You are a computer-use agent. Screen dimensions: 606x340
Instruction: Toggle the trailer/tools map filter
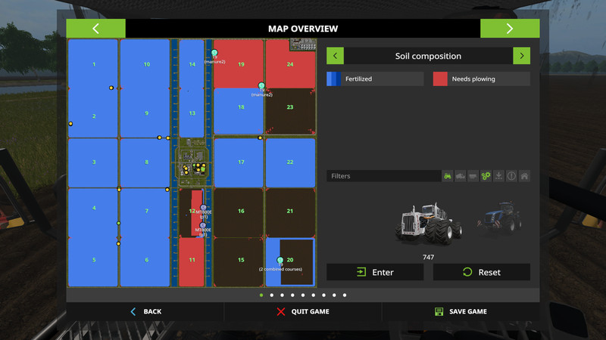pyautogui.click(x=473, y=176)
